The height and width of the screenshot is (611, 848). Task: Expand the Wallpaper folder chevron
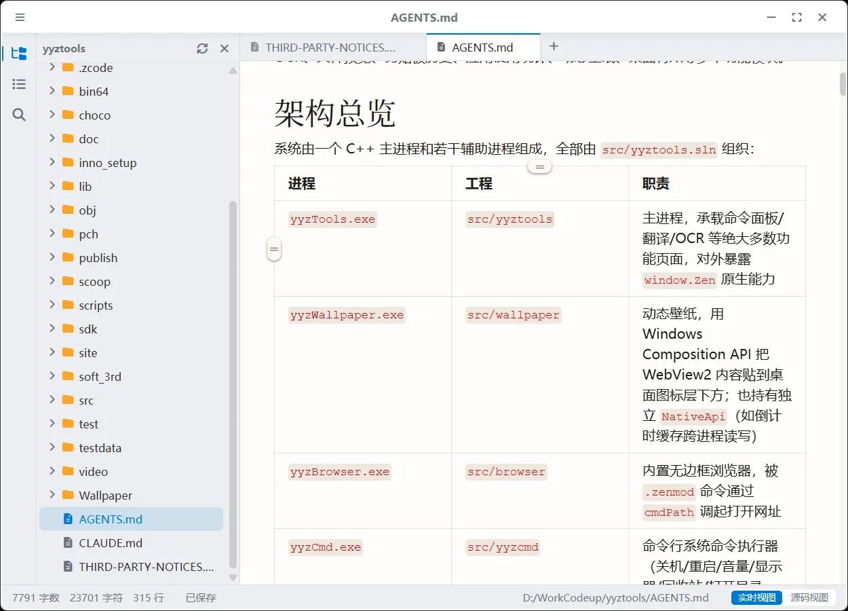(x=52, y=495)
